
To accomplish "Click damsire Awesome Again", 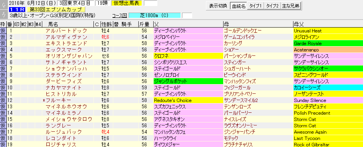I will [328, 132].
